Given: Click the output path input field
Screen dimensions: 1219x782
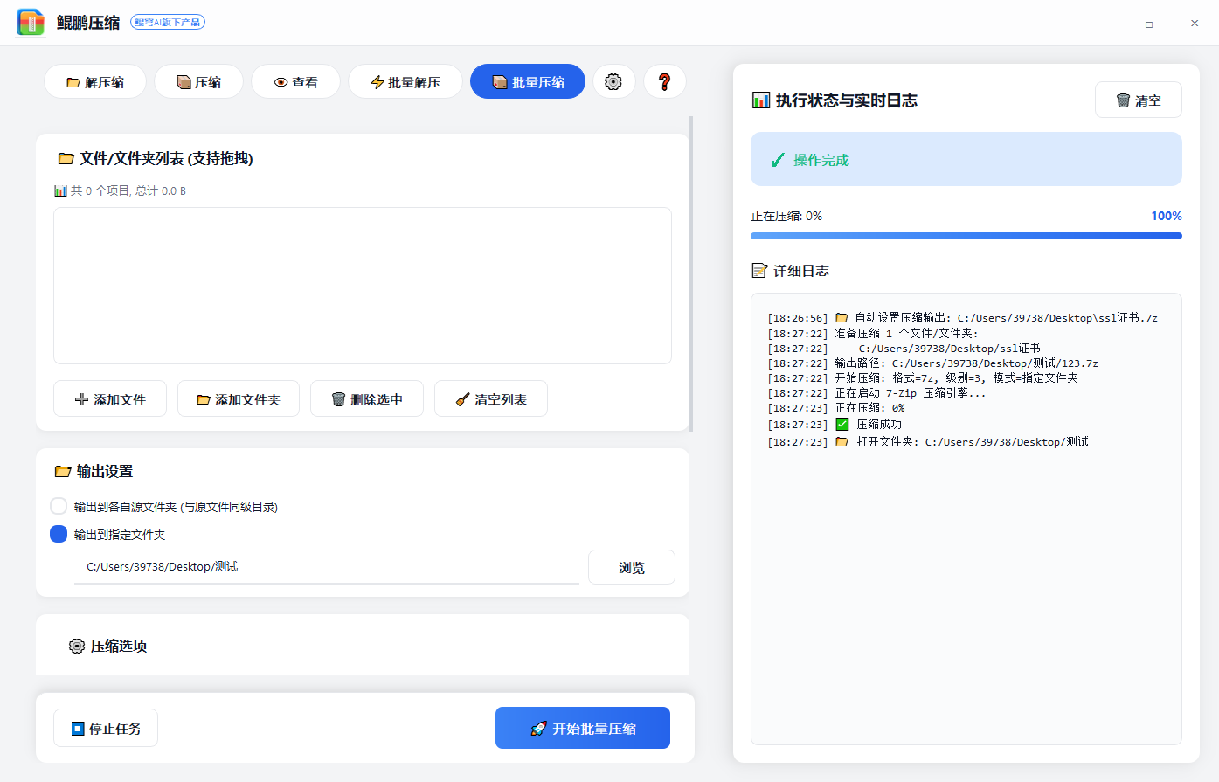Looking at the screenshot, I should 323,566.
